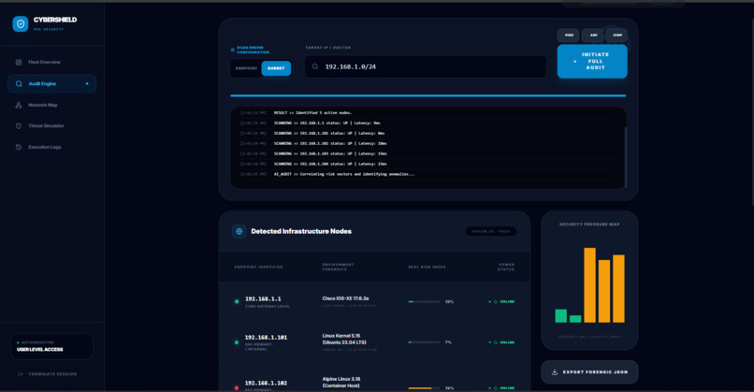Click the search icon in target IP field
Viewport: 754px width, 392px height.
(315, 66)
